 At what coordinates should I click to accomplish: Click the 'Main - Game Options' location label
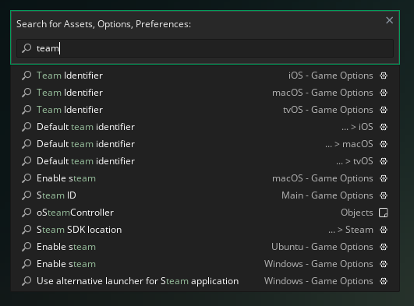[327, 195]
